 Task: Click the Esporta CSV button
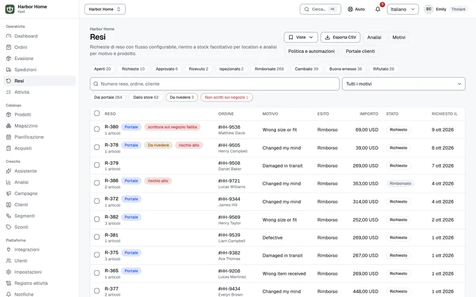[340, 37]
